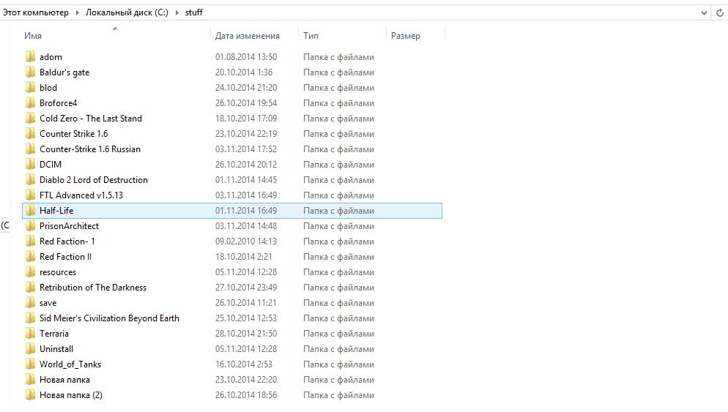Go to Локальный диск (C:) in the address bar
728x412 pixels.
(x=127, y=12)
